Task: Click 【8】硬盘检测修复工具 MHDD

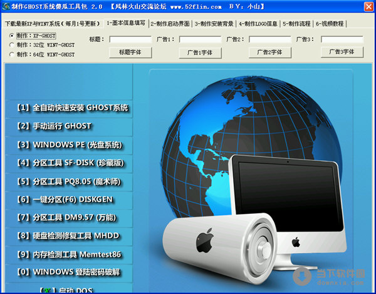Action: (68, 236)
